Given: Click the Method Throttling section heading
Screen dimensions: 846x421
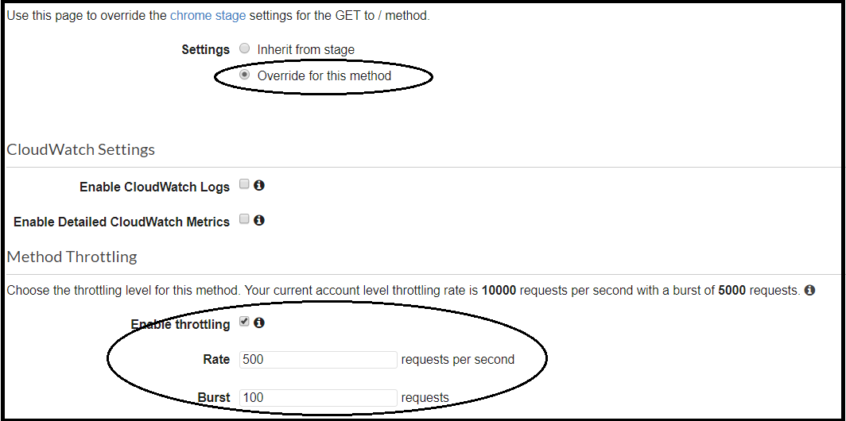Looking at the screenshot, I should pos(72,257).
